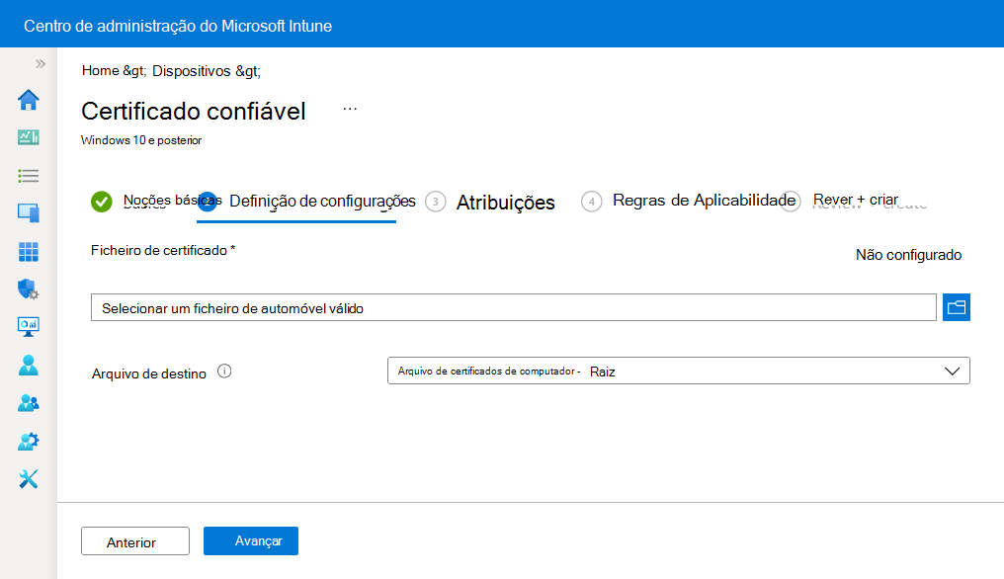Open Groups icon in sidebar
The image size is (1004, 579).
[x=29, y=403]
